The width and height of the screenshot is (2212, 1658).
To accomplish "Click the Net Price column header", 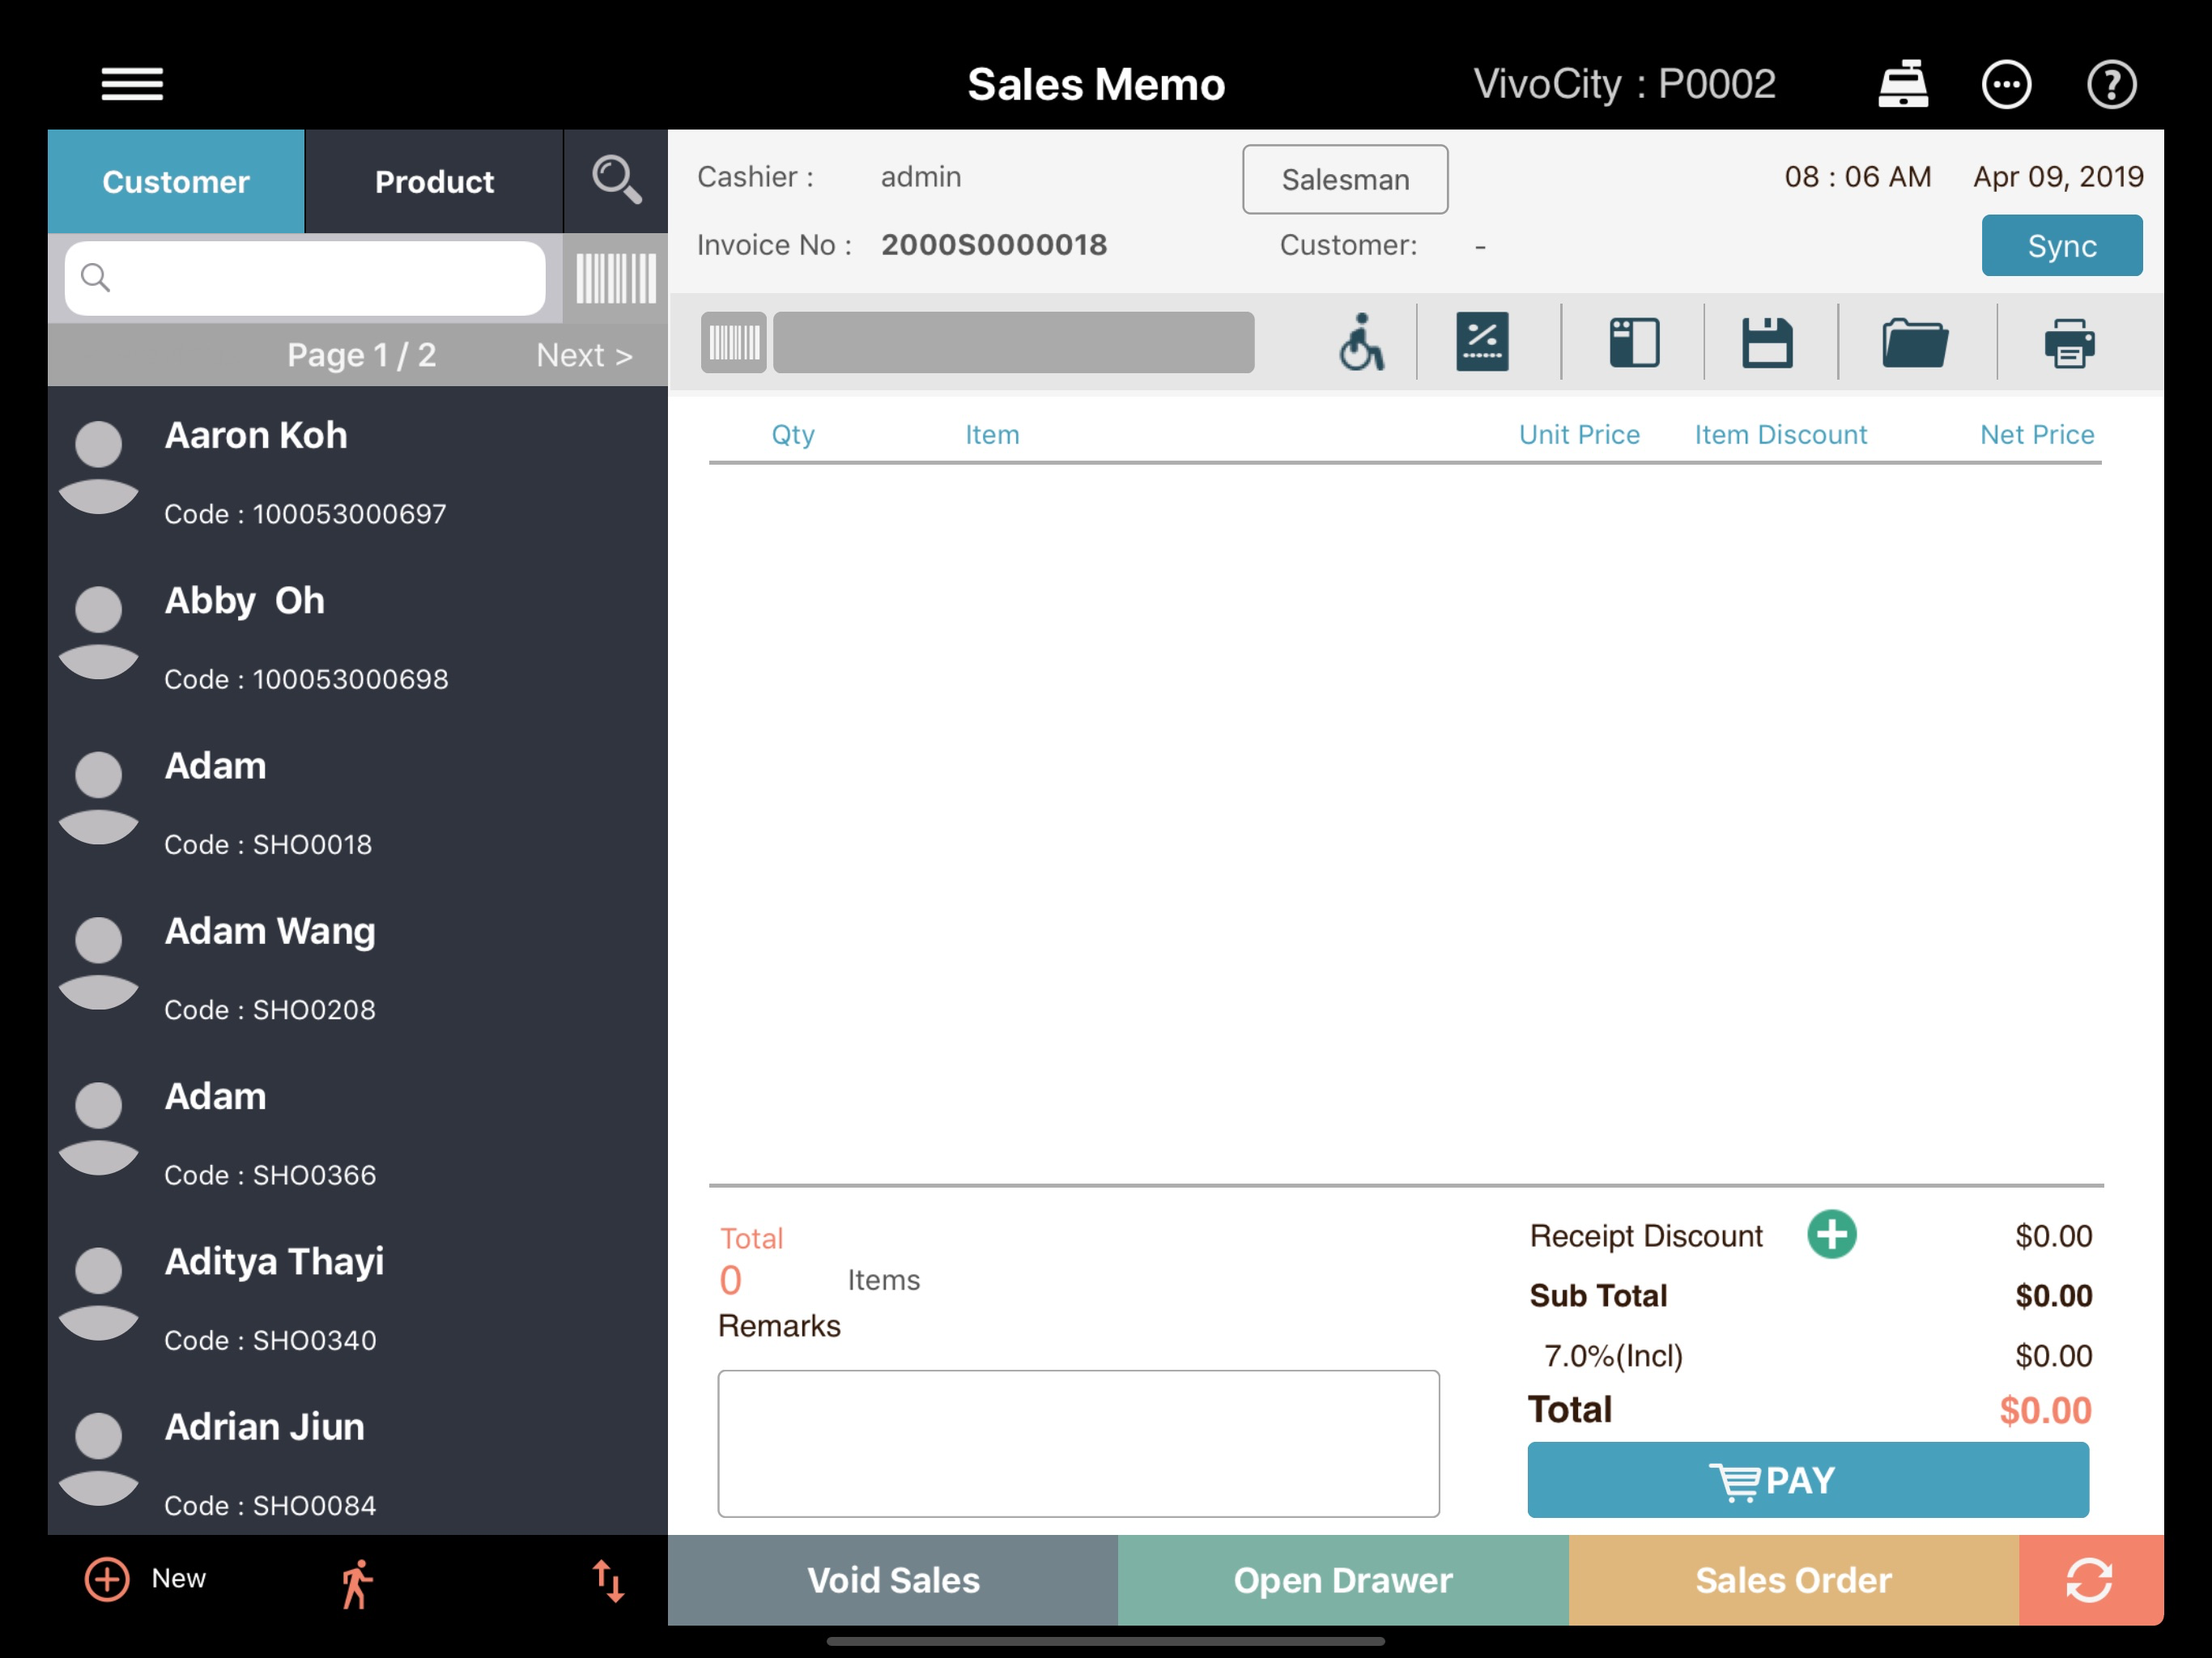I will click(x=2037, y=434).
